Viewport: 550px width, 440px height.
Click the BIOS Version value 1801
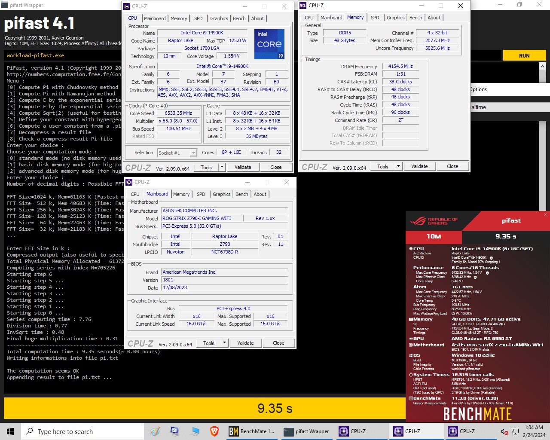pyautogui.click(x=224, y=280)
